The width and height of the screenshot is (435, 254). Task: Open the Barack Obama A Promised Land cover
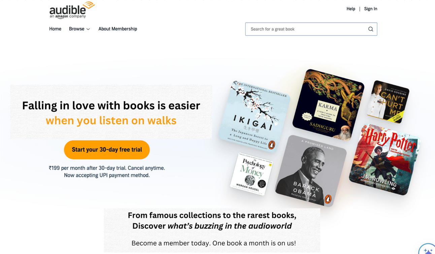(x=311, y=171)
